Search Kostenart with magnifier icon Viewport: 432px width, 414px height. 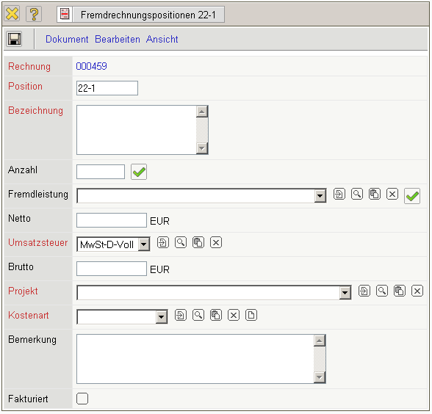[198, 315]
